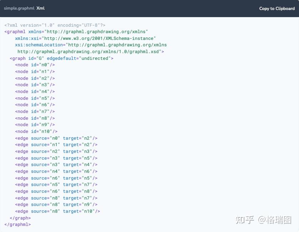This screenshot has height=232, width=299.
Task: Click the XML declaration line version="1.0"
Action: [x=55, y=25]
